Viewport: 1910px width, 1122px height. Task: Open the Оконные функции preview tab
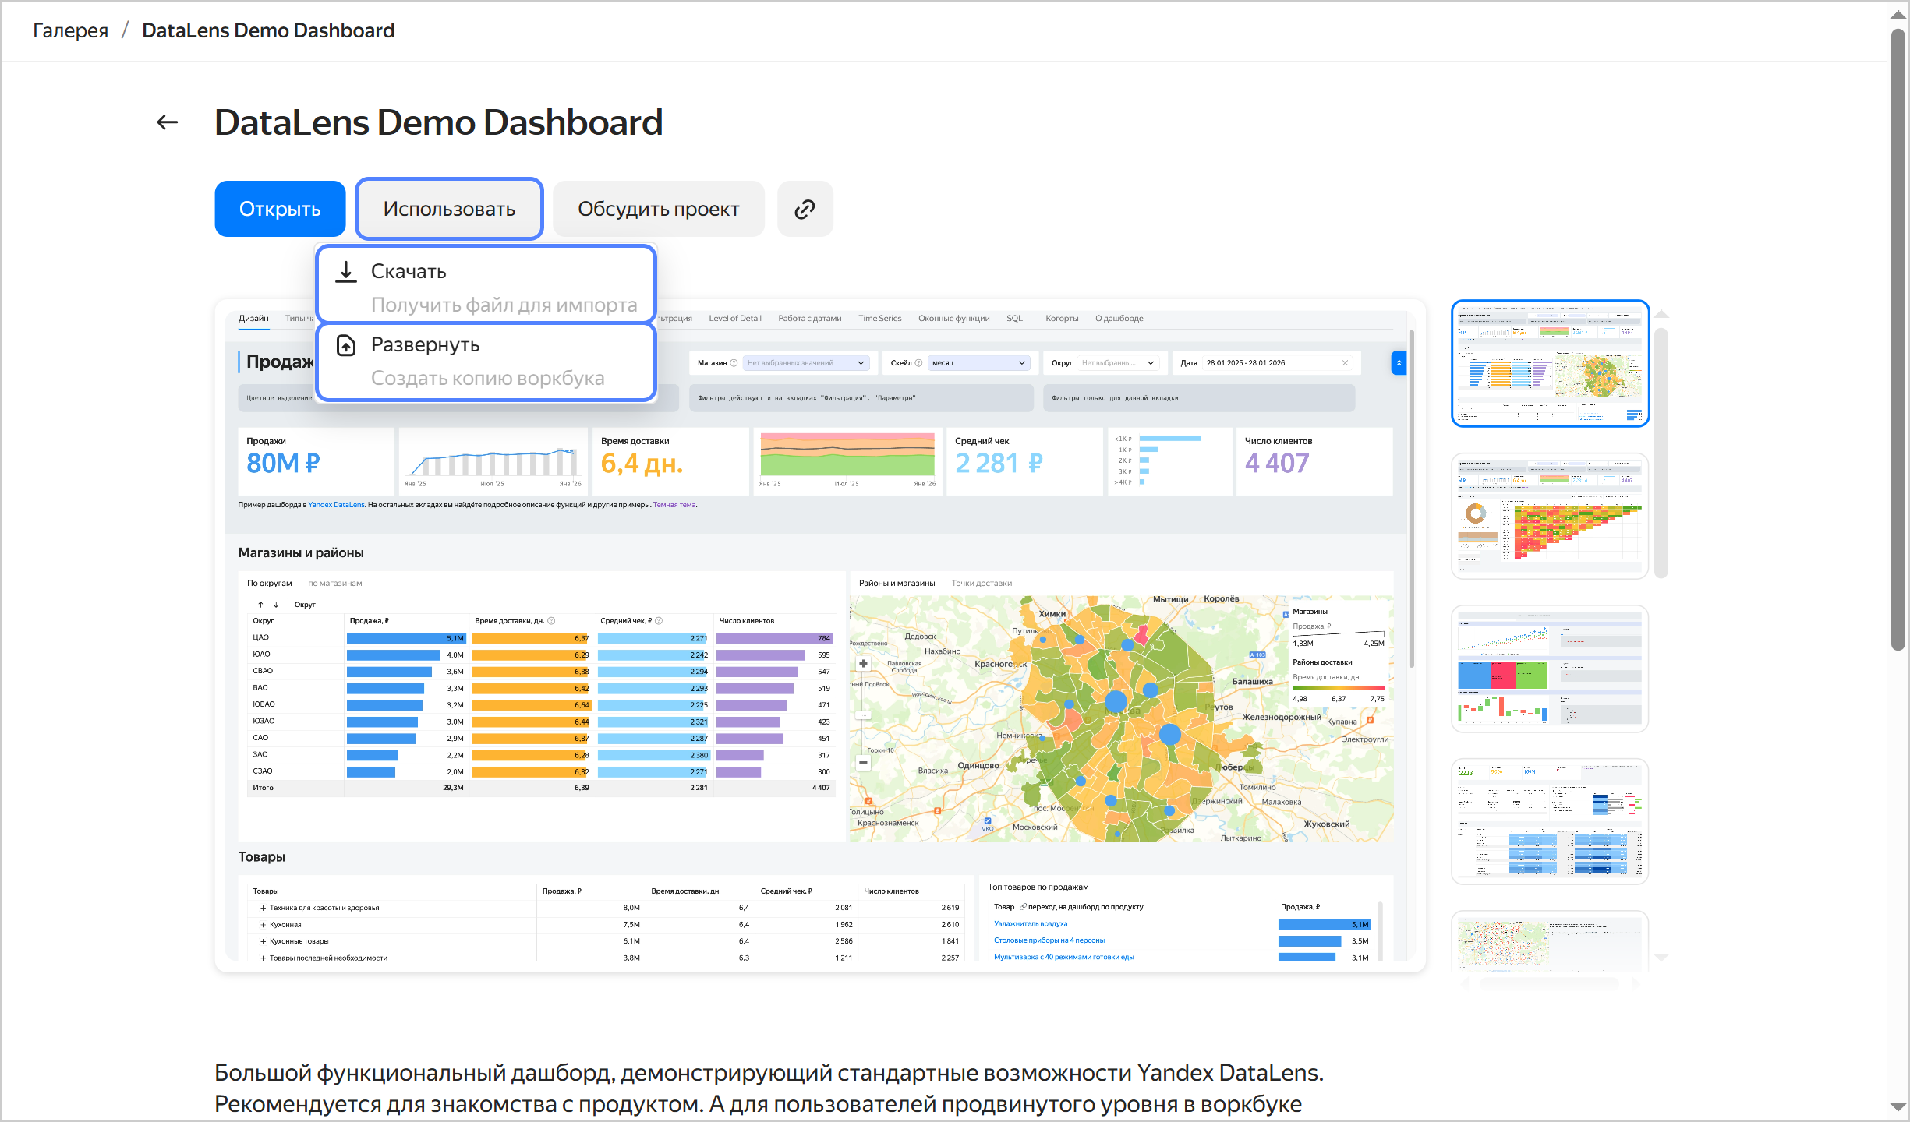click(x=953, y=318)
